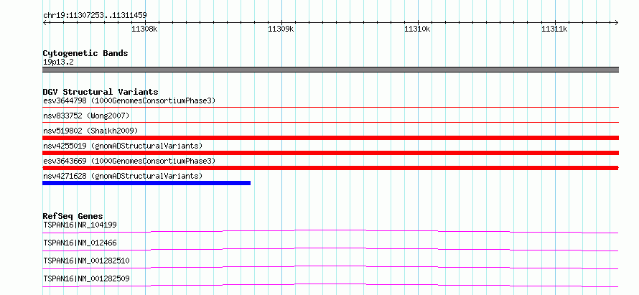
Task: Click the 11310k ruler tick label
Action: pyautogui.click(x=417, y=29)
